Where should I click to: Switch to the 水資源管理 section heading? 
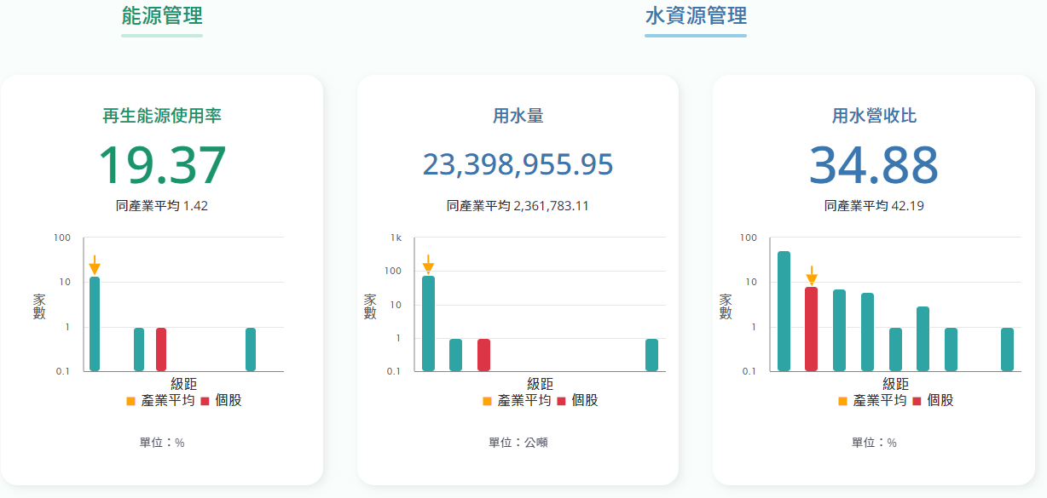point(696,16)
